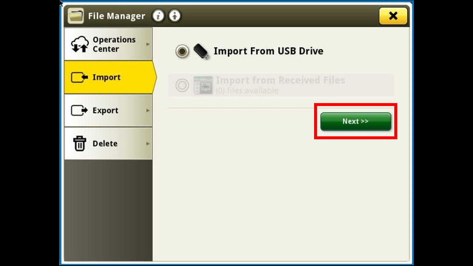Select the Import from Received Files radio button
This screenshot has width=473, height=266.
pyautogui.click(x=182, y=85)
